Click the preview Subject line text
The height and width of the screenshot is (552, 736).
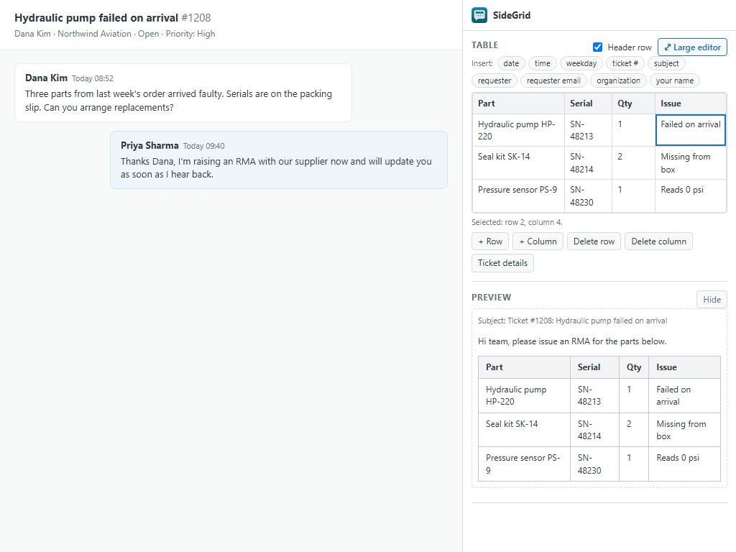tap(572, 321)
